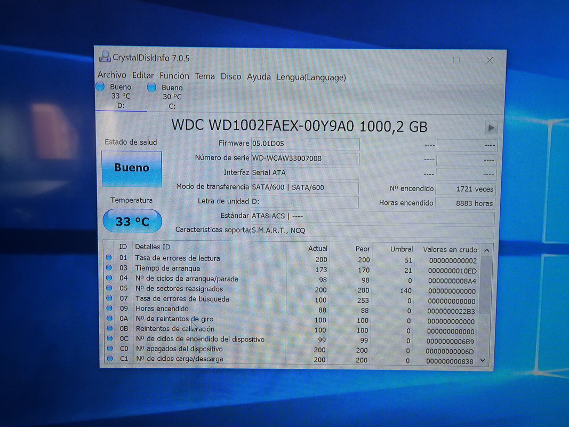
Task: Click the serial number field WD-WCAW33007008
Action: 305,159
